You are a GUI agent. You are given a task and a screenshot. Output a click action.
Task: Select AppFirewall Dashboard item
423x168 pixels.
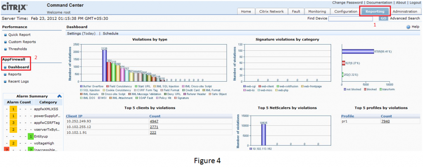(x=19, y=67)
